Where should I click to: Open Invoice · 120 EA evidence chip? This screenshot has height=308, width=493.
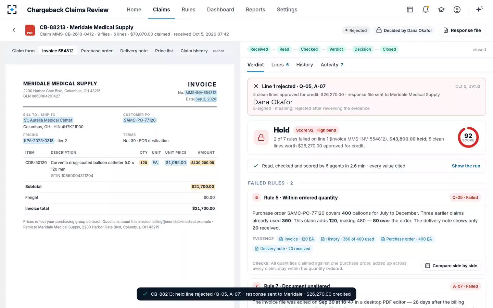296,239
